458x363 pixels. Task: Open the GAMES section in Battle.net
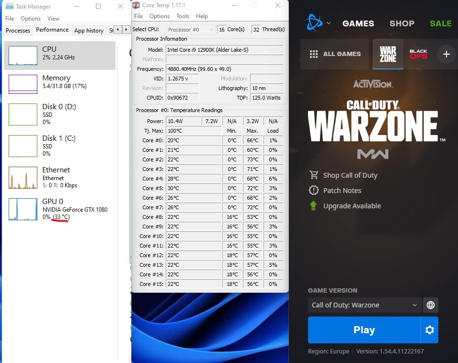tap(358, 23)
